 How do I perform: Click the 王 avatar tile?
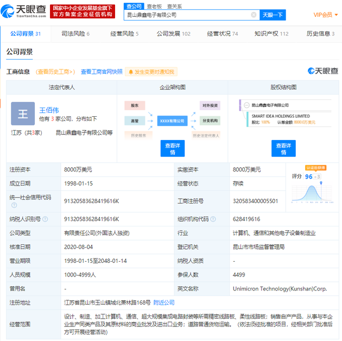[23, 113]
